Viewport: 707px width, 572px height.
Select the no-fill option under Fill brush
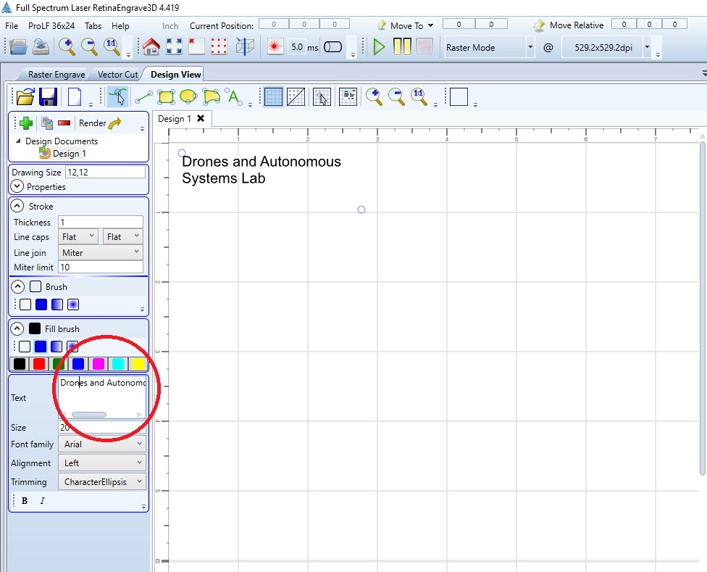25,347
